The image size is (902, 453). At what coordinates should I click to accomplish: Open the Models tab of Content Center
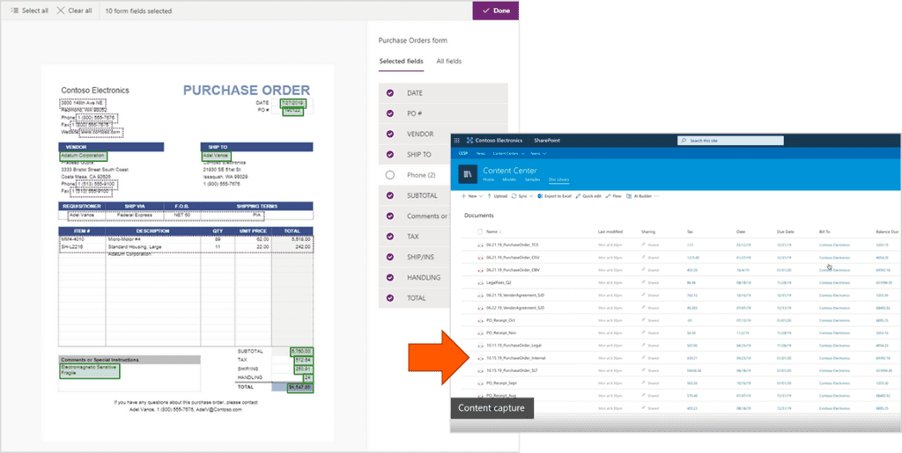click(x=509, y=179)
